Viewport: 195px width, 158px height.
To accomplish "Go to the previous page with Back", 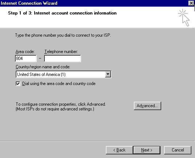I will tap(119, 150).
